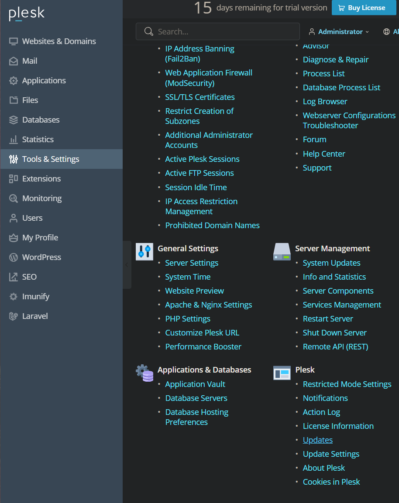Select Extensions in the sidebar

point(41,179)
